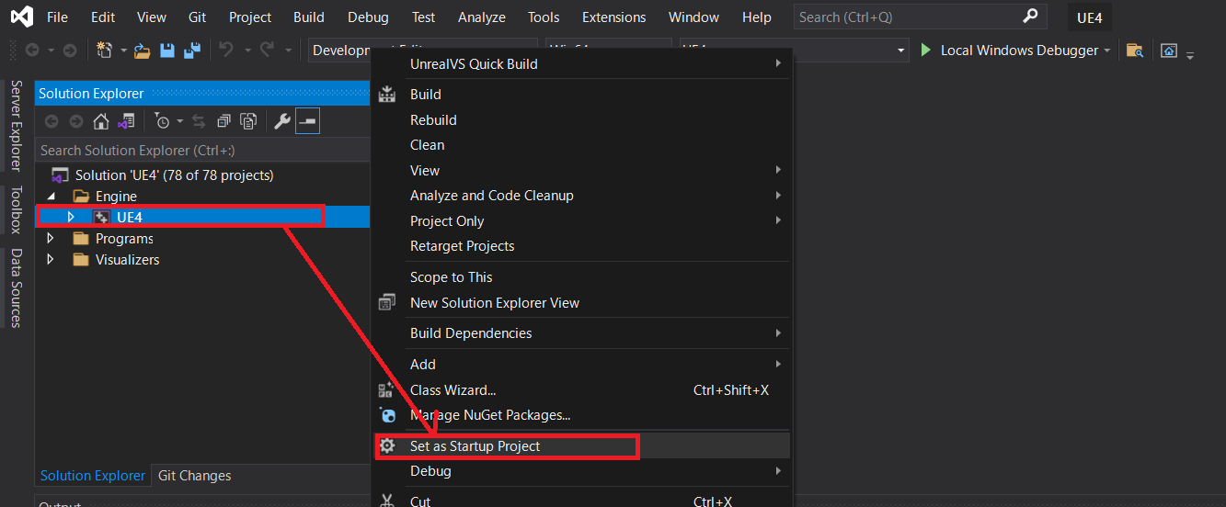Click the Class Wizard icon in context menu

387,390
